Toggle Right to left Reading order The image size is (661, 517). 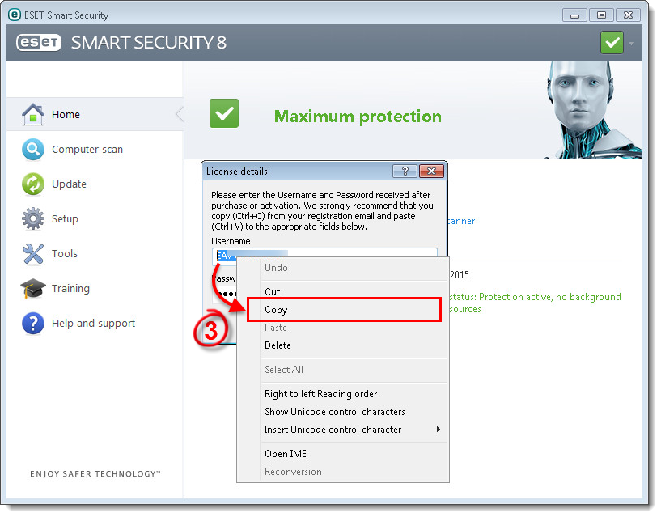point(320,394)
